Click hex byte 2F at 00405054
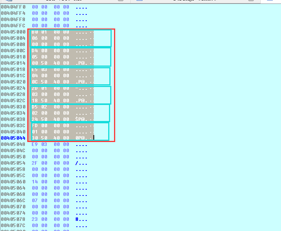Viewport: 281px width, 231px height. (35, 163)
